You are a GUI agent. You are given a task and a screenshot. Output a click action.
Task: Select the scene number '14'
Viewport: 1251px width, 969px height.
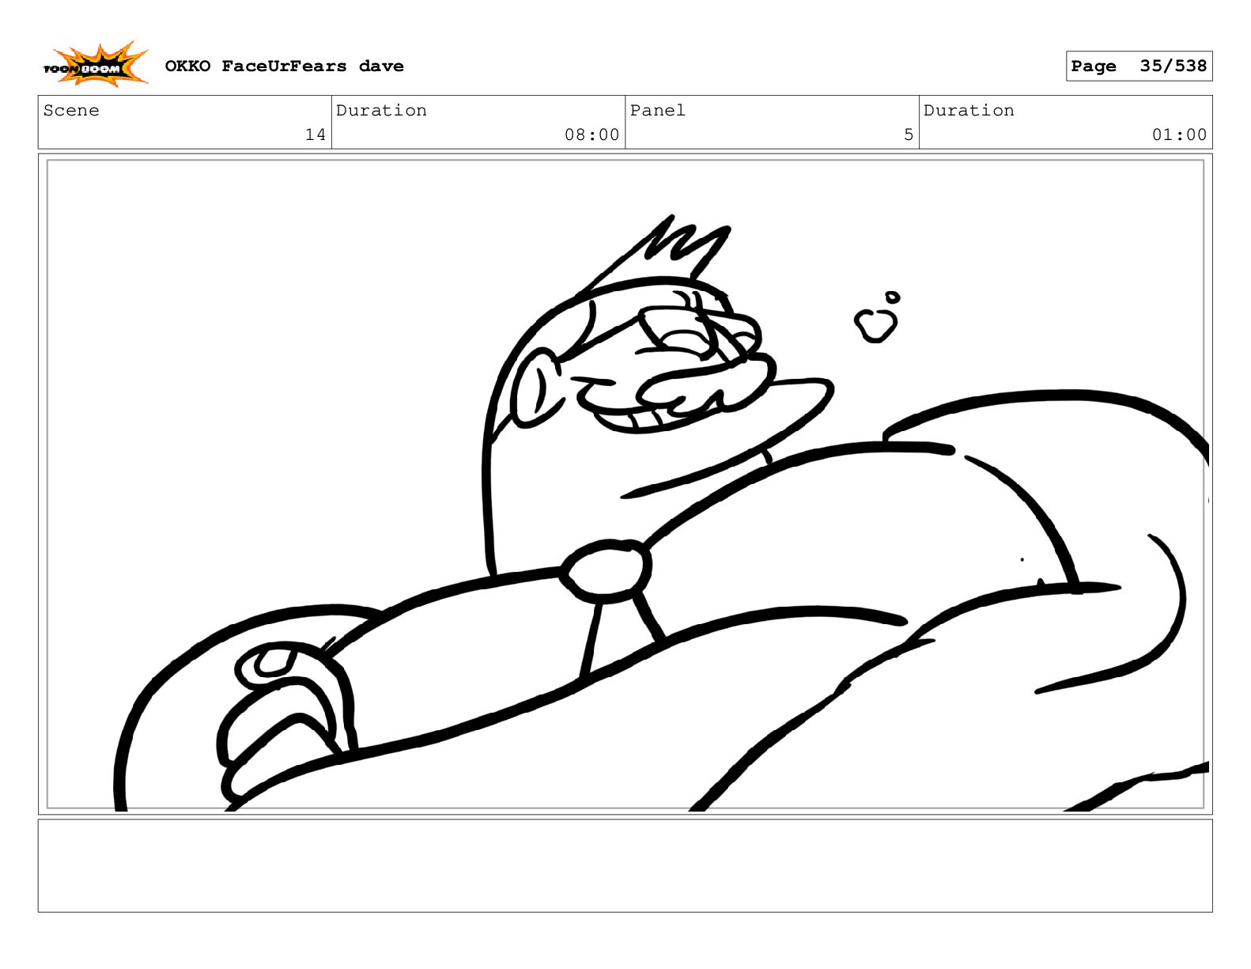point(316,134)
